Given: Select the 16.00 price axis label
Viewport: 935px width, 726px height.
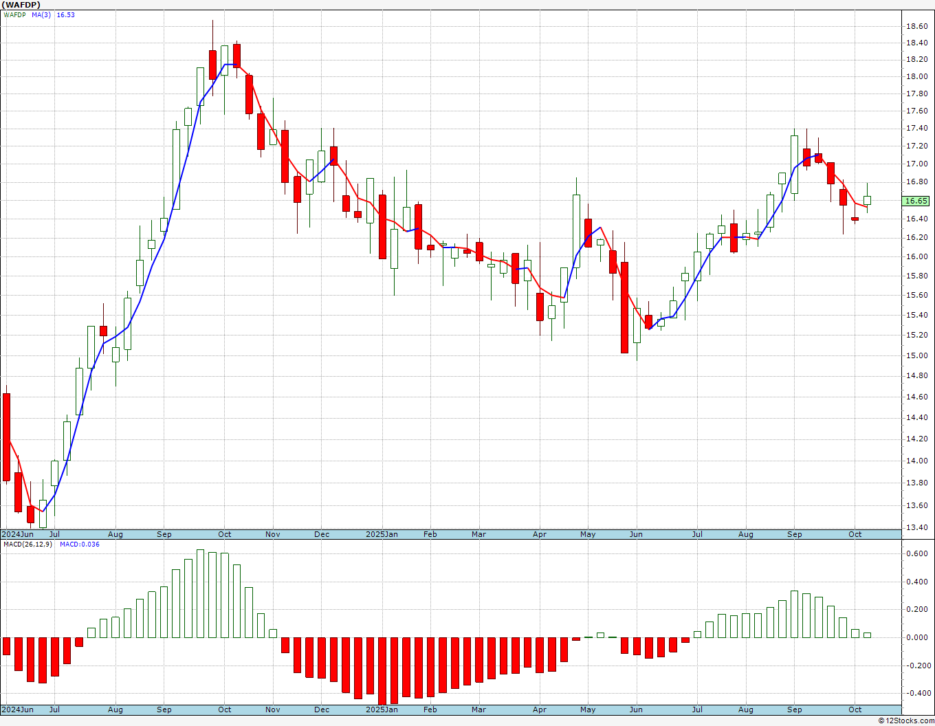Looking at the screenshot, I should tap(916, 256).
